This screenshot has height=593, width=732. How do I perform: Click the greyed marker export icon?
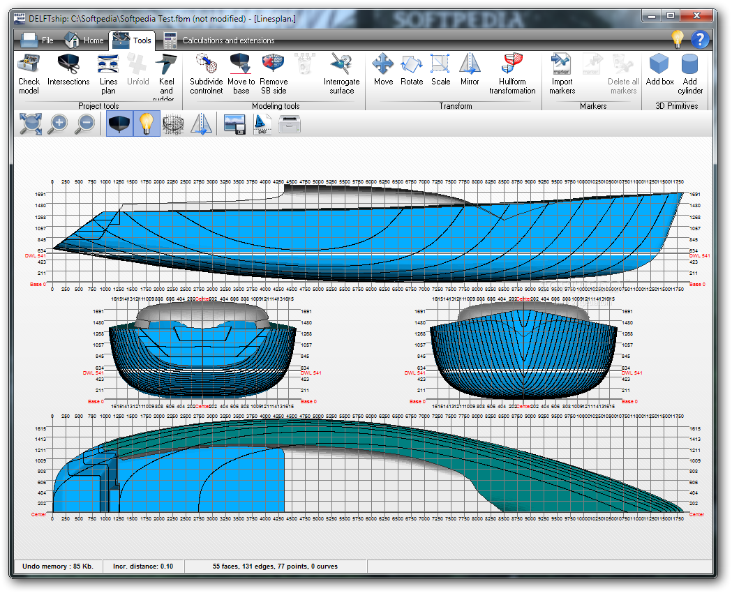tap(593, 64)
